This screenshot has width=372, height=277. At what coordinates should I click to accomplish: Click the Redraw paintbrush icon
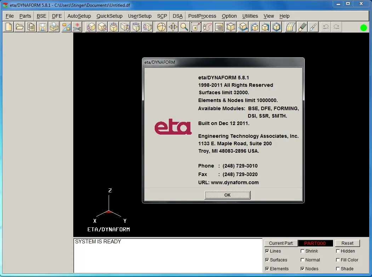tap(313, 27)
